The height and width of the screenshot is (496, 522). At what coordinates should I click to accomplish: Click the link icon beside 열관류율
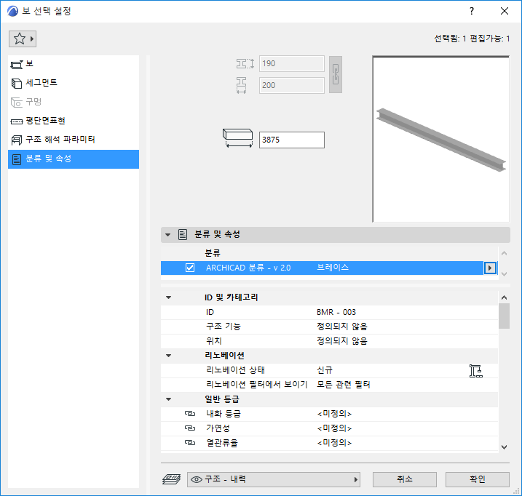[x=190, y=443]
